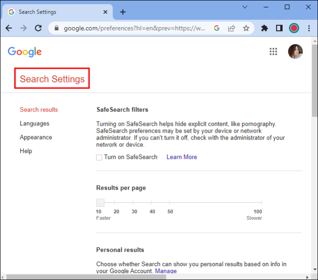Select Search results in sidebar
Image resolution: width=318 pixels, height=280 pixels.
39,110
